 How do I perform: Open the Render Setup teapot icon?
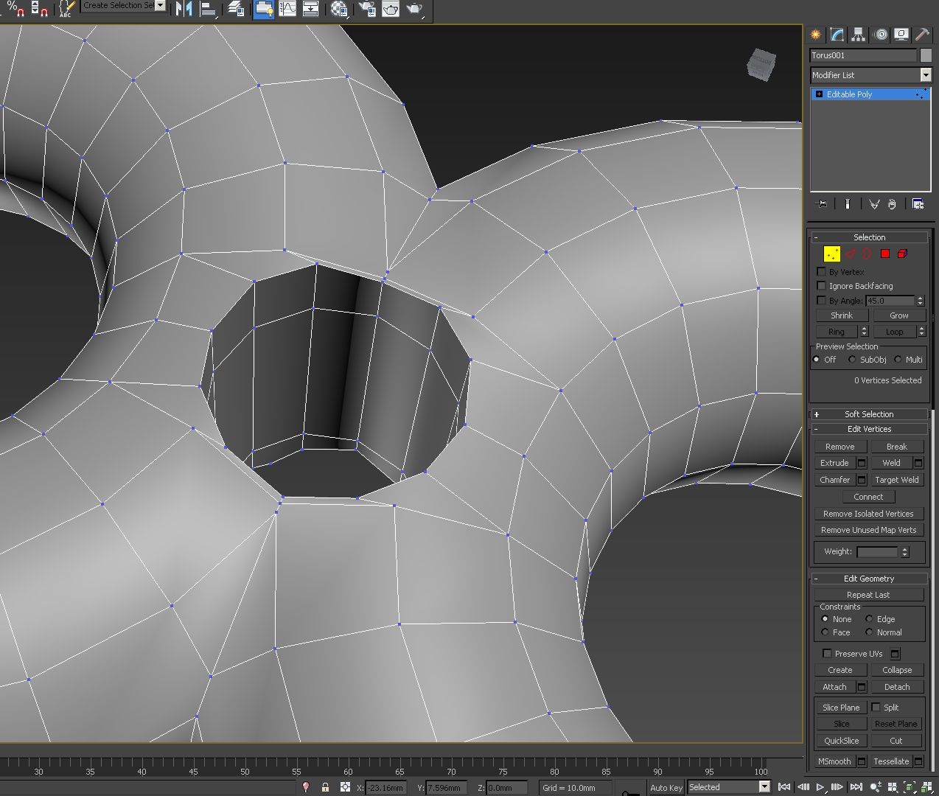[x=367, y=10]
